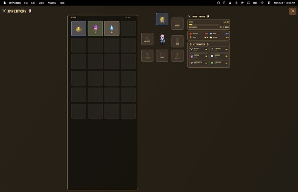Click the battery status icon
Image resolution: width=298 pixels, height=192 pixels.
coord(255,3)
